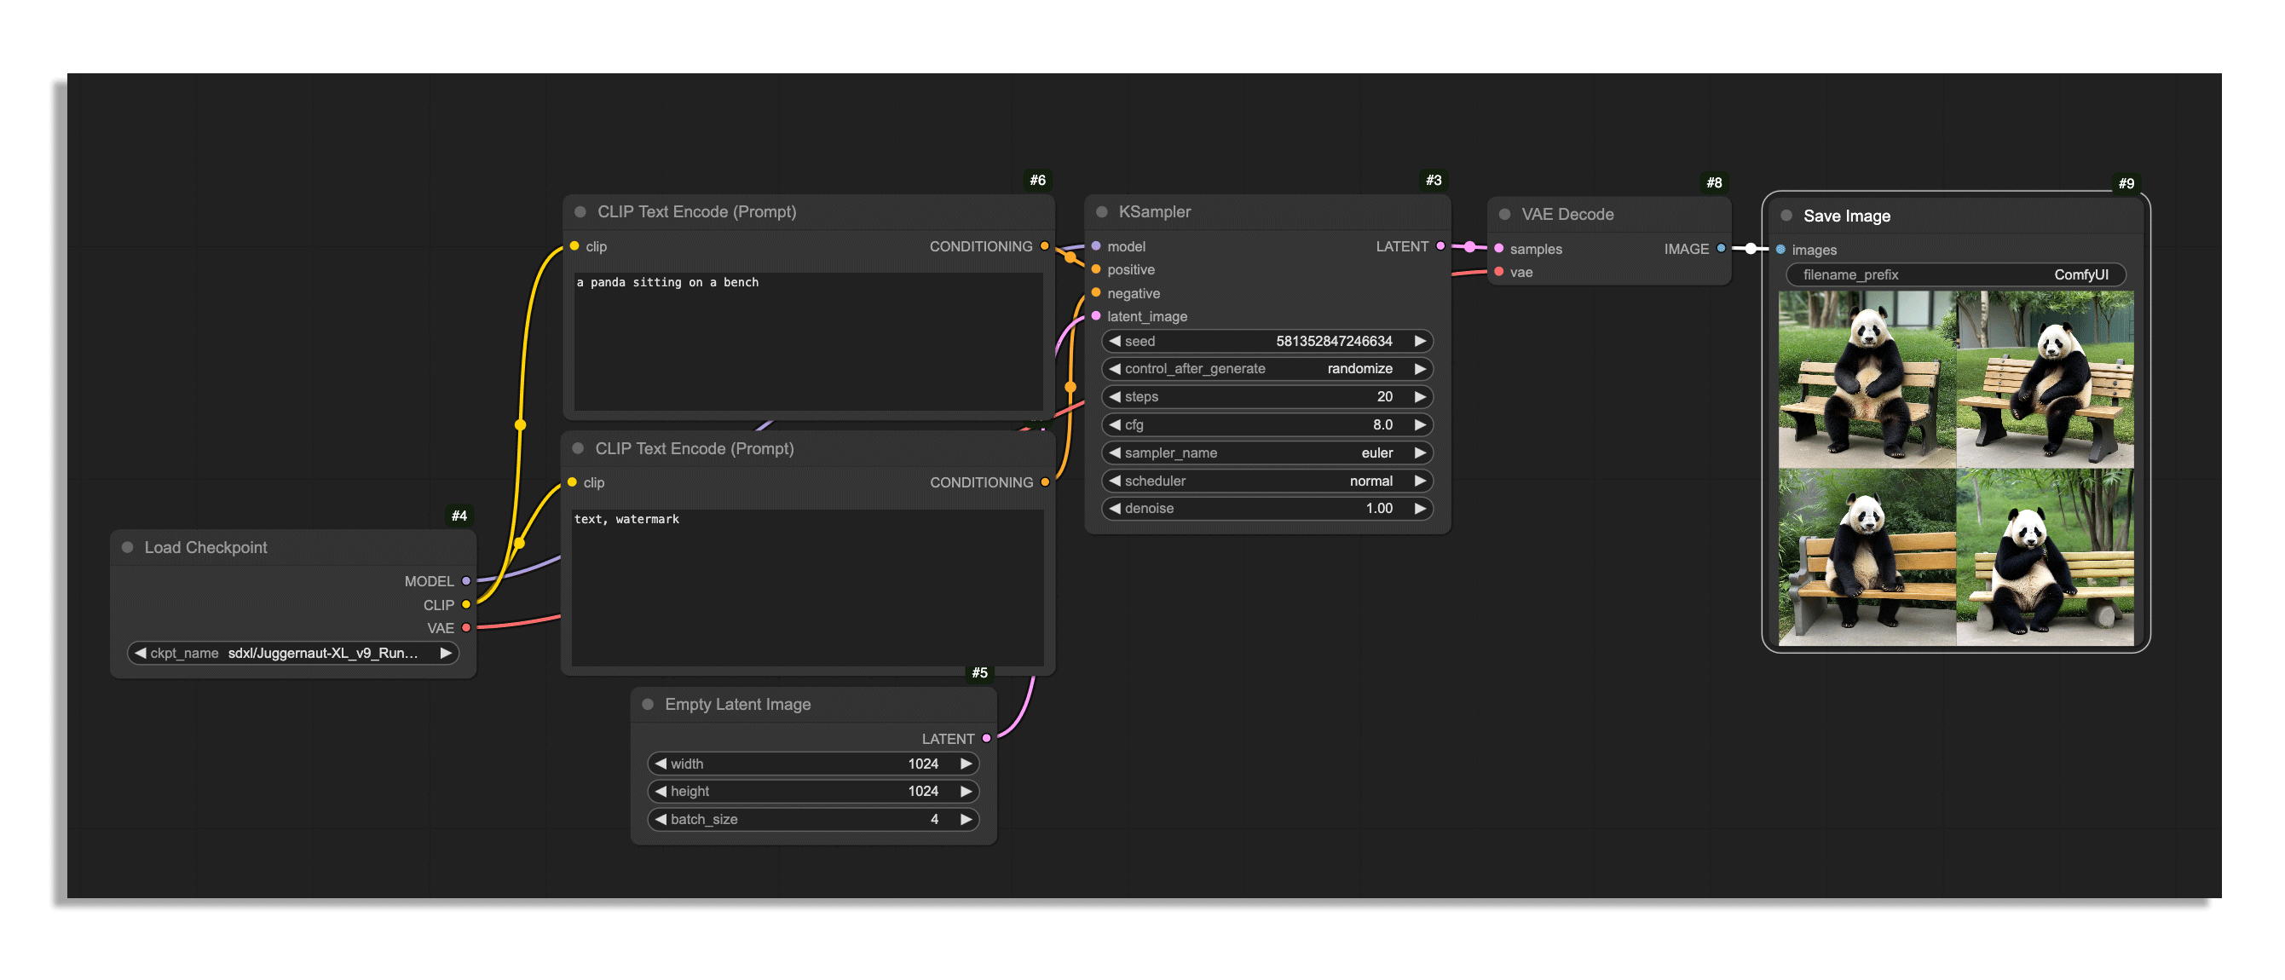Click the Save Image images input socket

click(x=1780, y=250)
